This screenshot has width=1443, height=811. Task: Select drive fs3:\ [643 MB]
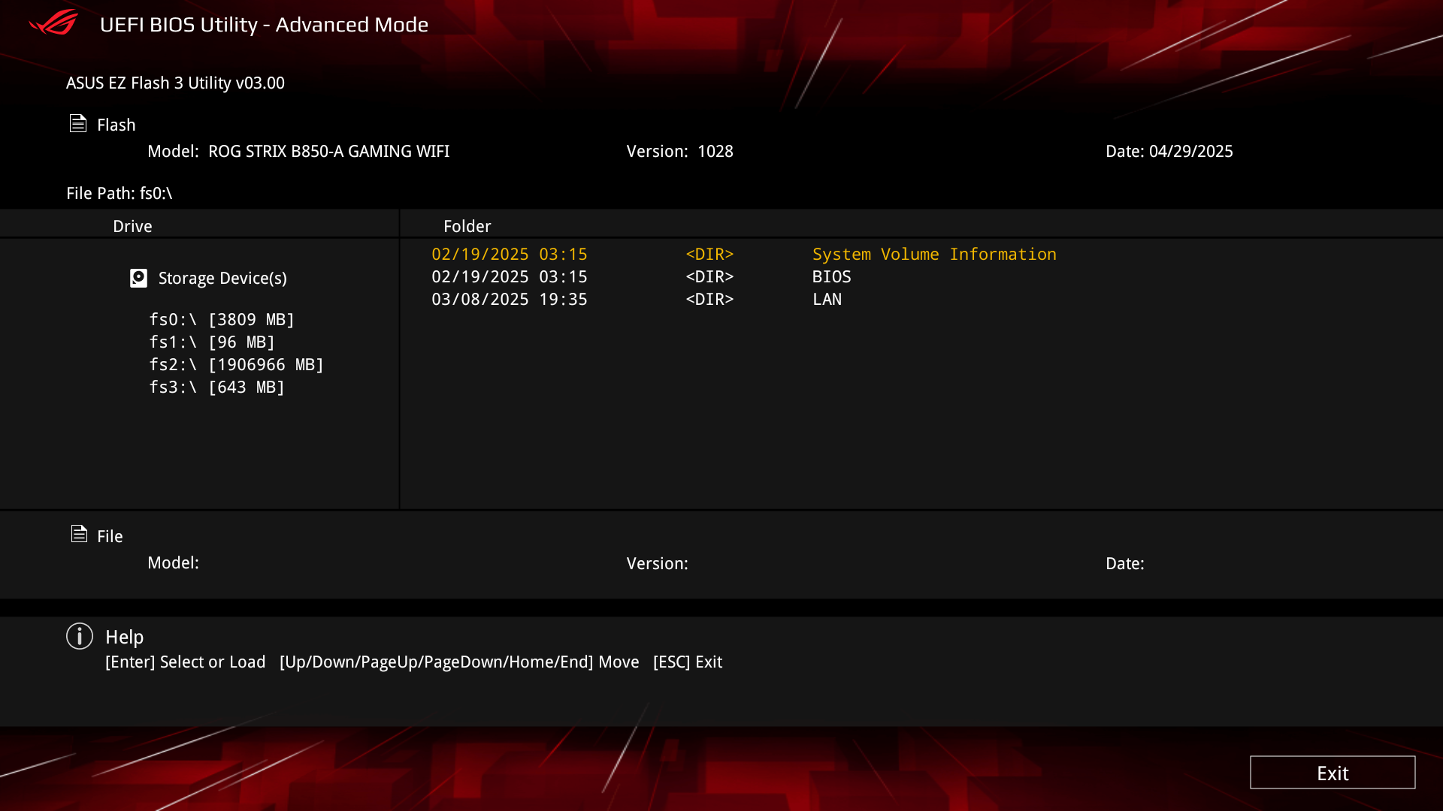click(216, 387)
